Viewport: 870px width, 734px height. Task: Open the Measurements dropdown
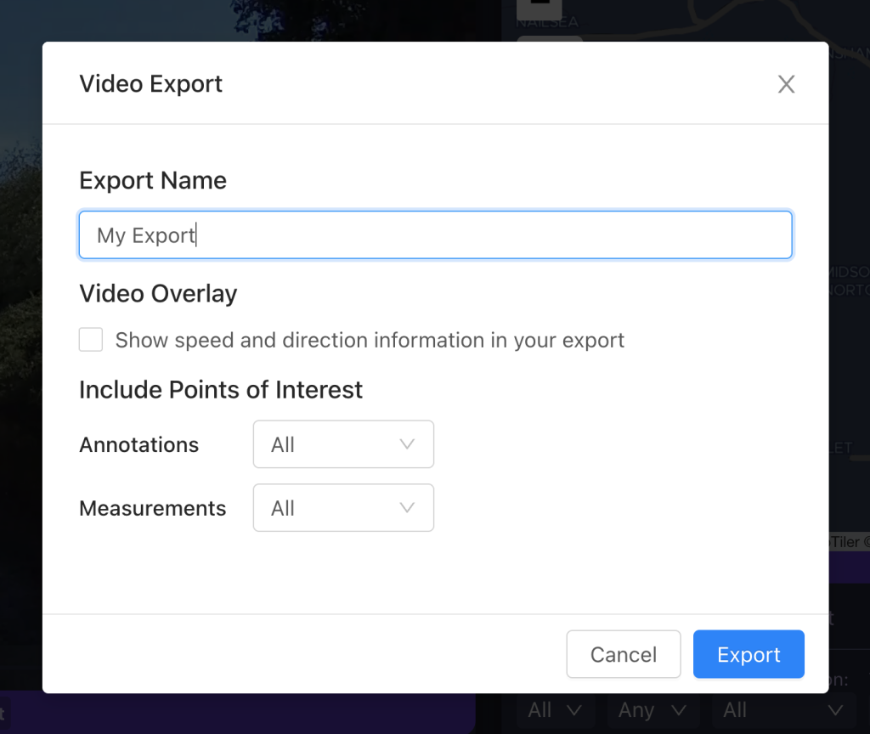(343, 508)
